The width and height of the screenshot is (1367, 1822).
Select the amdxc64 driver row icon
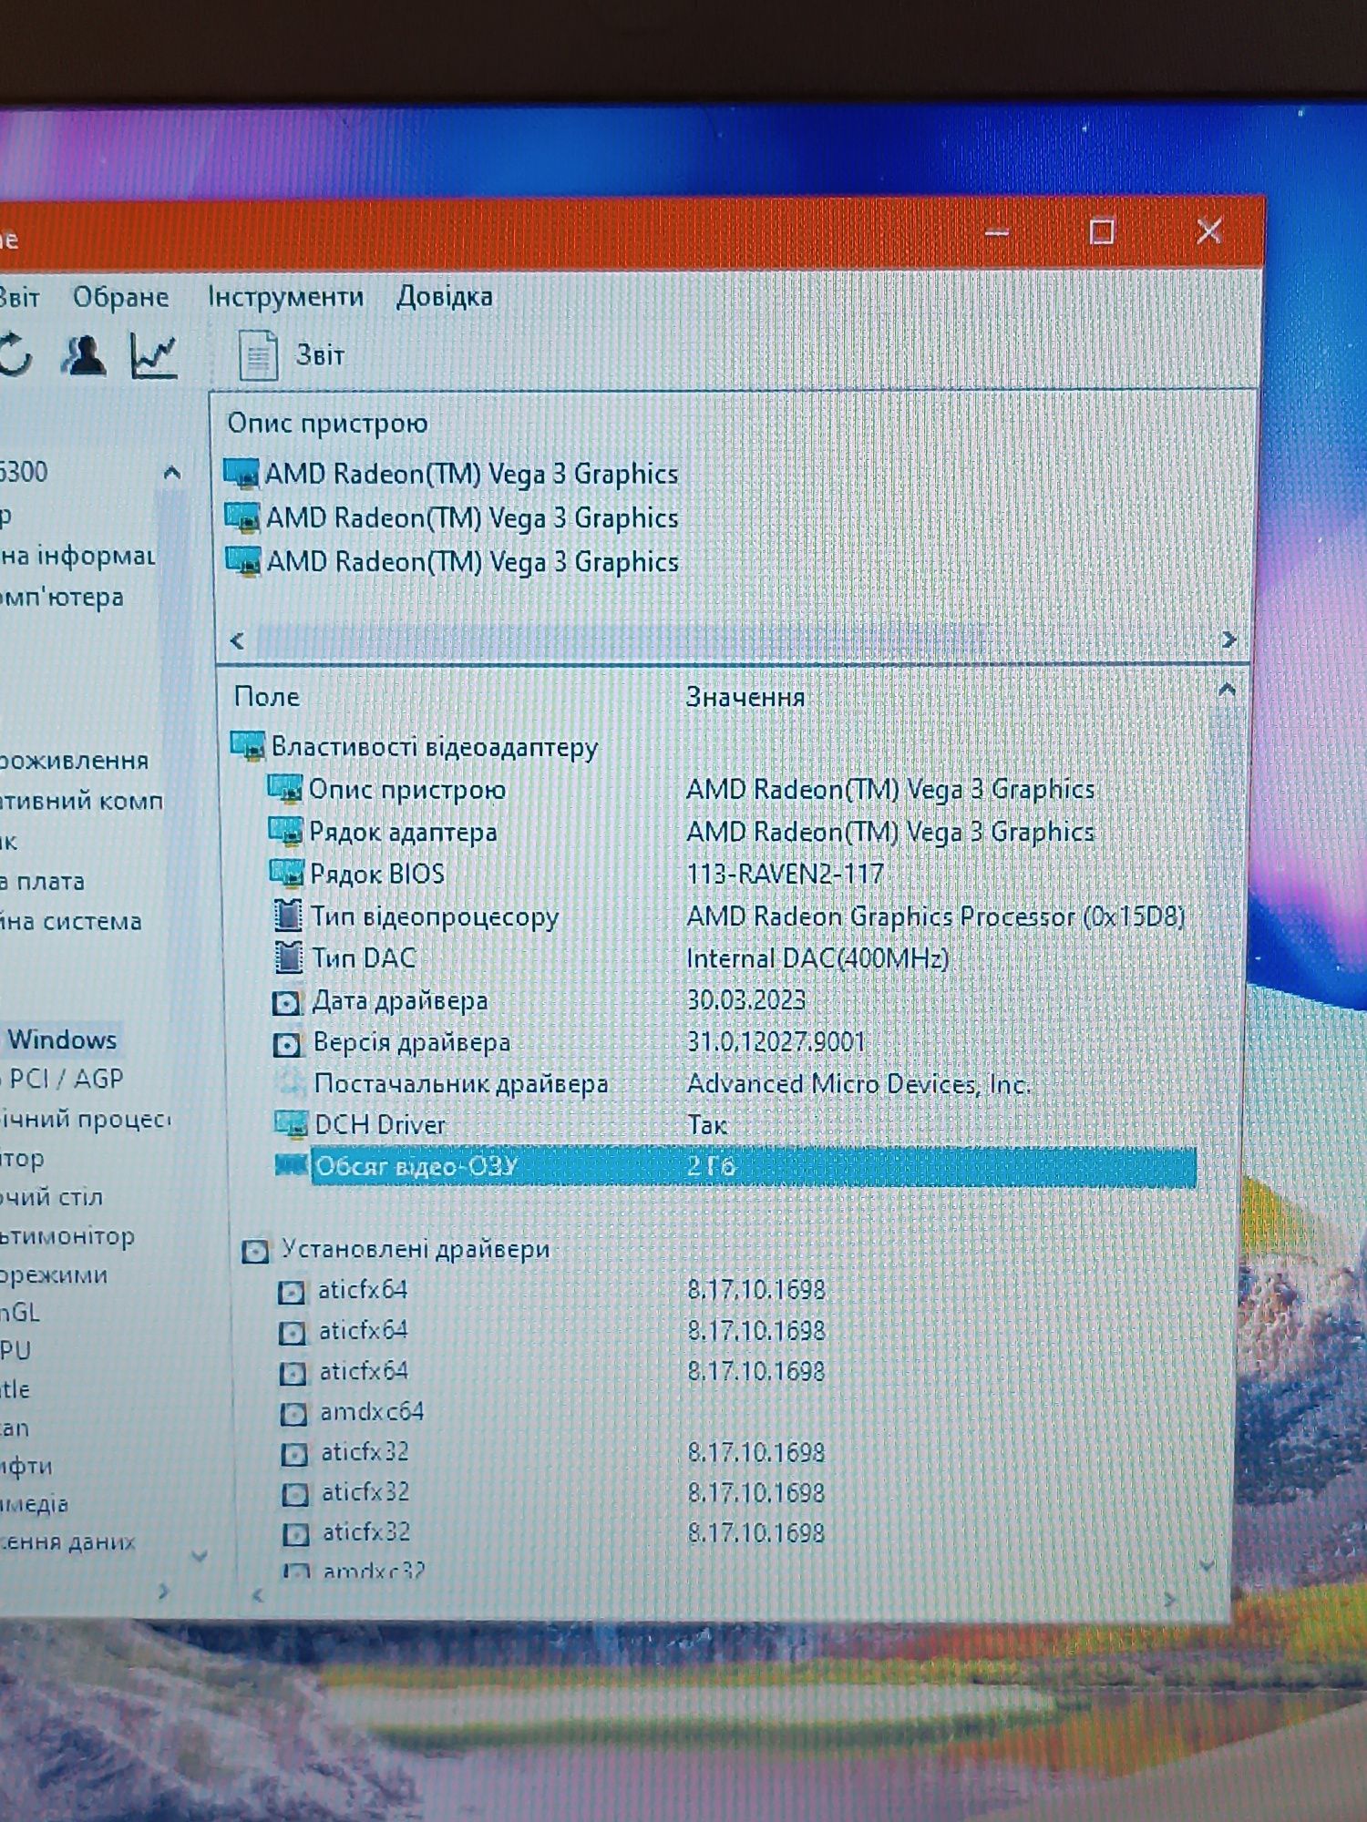pos(293,1414)
